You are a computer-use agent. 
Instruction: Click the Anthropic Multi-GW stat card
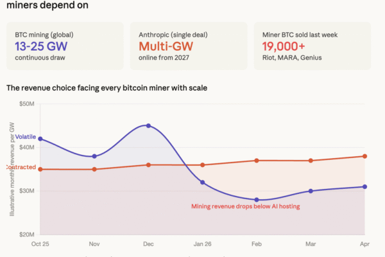(188, 46)
